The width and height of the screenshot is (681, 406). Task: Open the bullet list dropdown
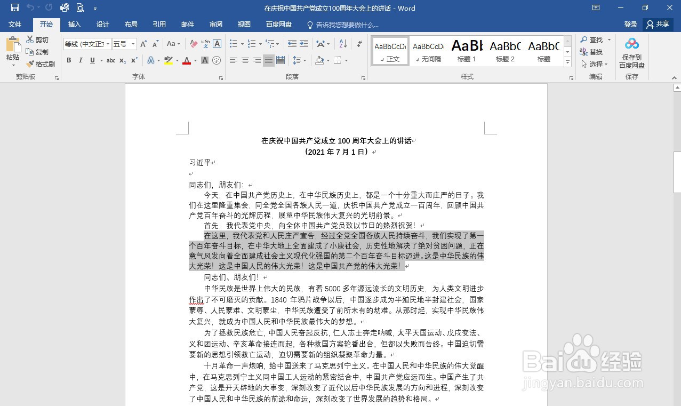point(242,44)
